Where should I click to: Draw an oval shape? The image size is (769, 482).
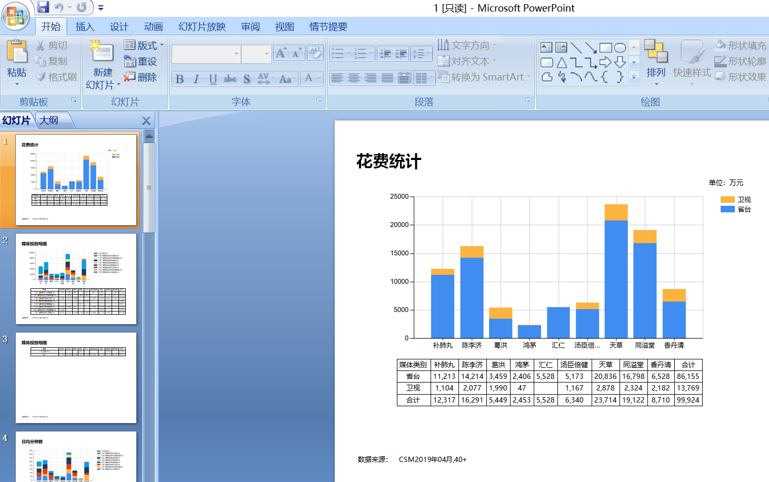pos(621,47)
